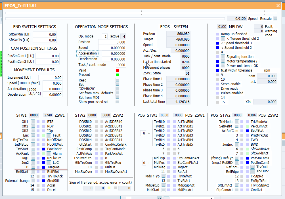This screenshot has height=199, width=285.
Task: Click the Speed slider bar beside 0.9120
Action: 115,18
